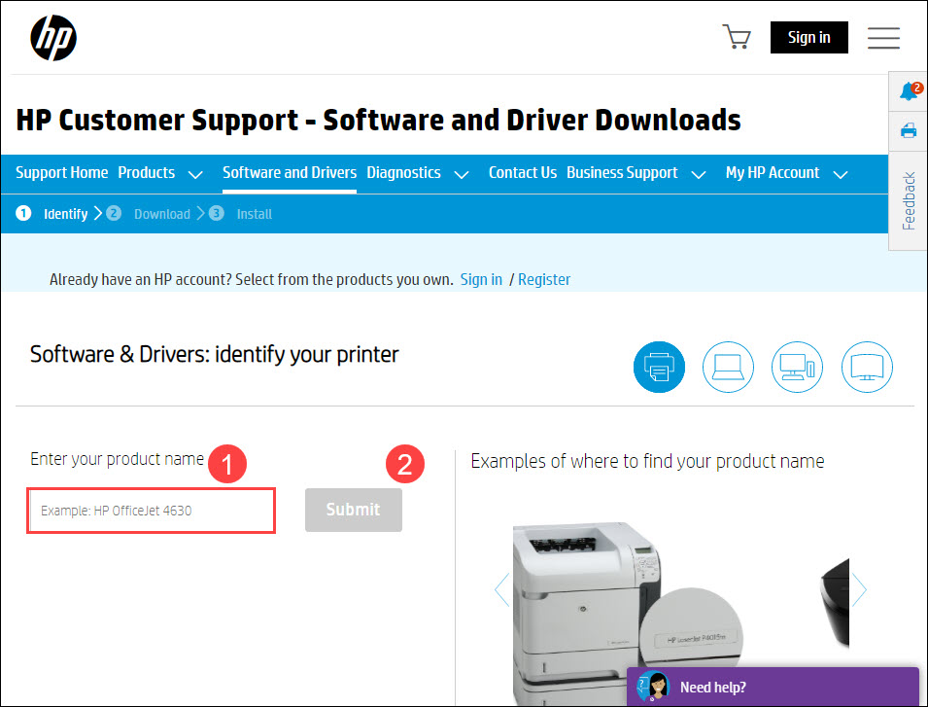Click the product name input field

coord(152,511)
